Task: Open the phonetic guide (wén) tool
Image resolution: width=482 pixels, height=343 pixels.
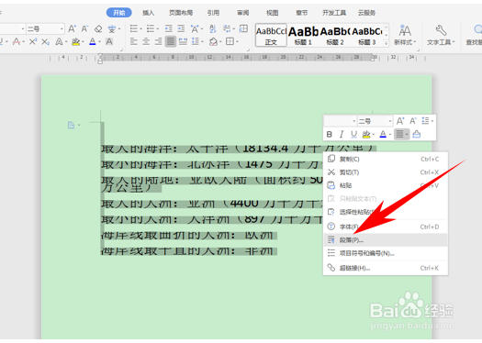Action: point(112,28)
